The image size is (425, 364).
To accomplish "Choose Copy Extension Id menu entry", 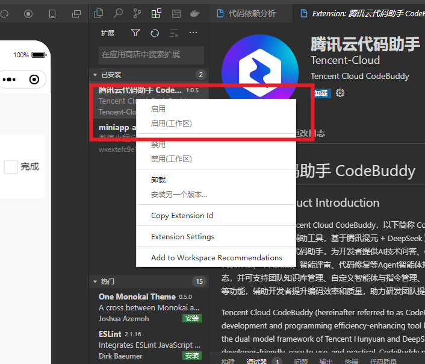I will tap(216, 216).
